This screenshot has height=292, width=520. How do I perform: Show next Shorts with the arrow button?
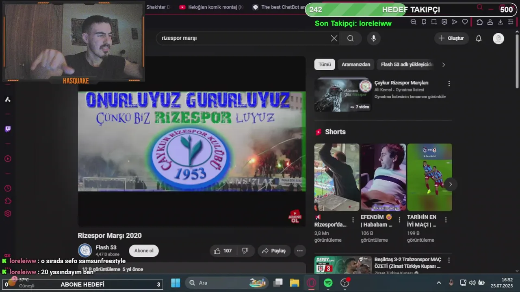coord(450,184)
